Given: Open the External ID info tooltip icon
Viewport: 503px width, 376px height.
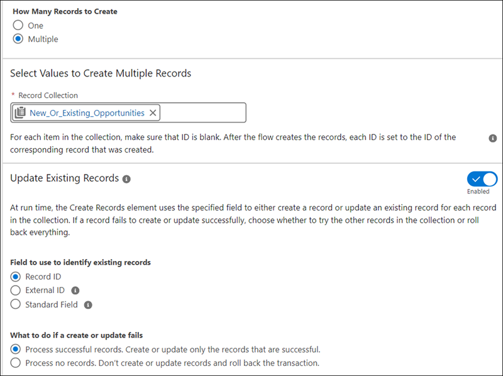Looking at the screenshot, I should [x=75, y=291].
